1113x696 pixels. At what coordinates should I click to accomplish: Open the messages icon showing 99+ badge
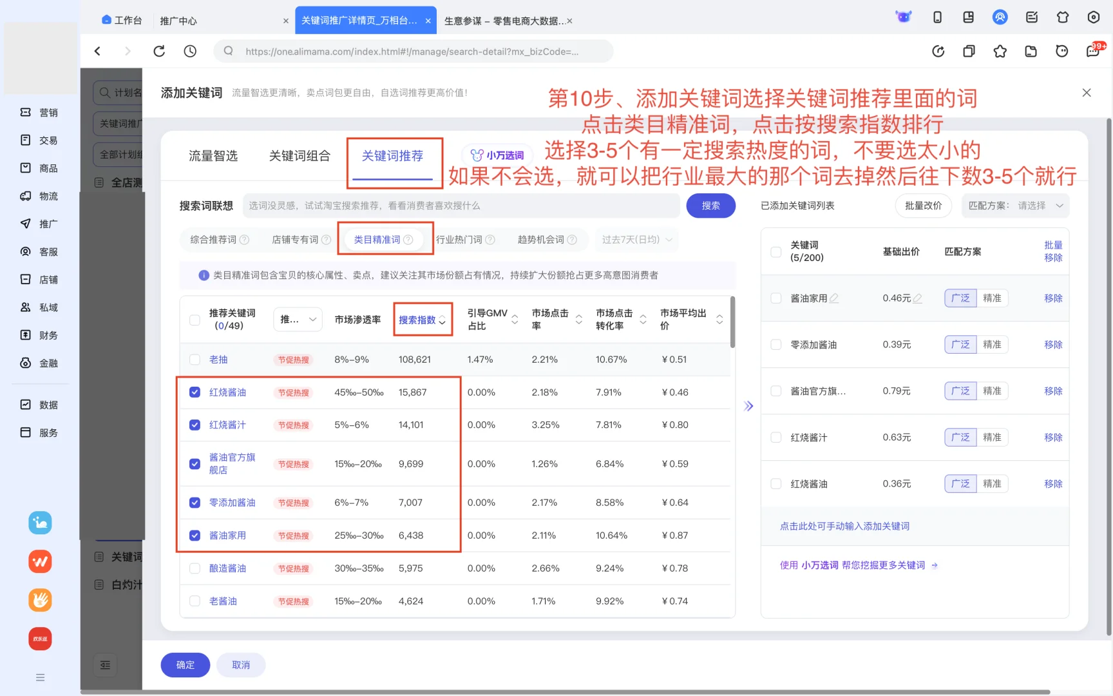(x=1092, y=51)
